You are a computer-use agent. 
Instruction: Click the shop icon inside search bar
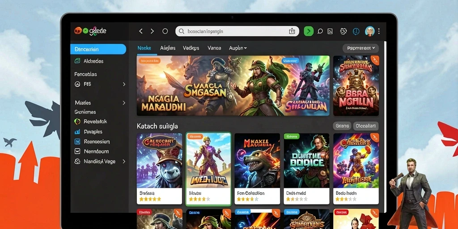point(292,31)
